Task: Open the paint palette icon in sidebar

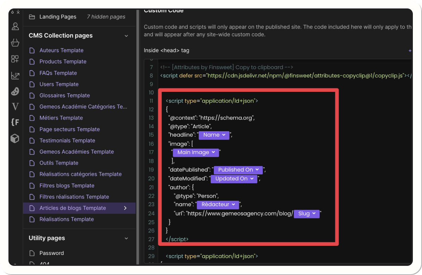Action: tap(15, 91)
